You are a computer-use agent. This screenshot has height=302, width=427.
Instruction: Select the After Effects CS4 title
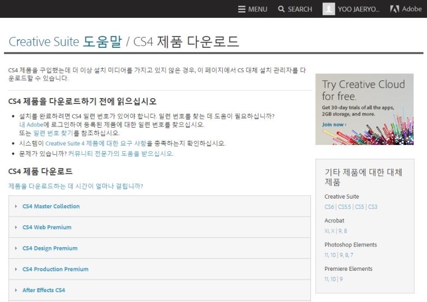pyautogui.click(x=44, y=290)
